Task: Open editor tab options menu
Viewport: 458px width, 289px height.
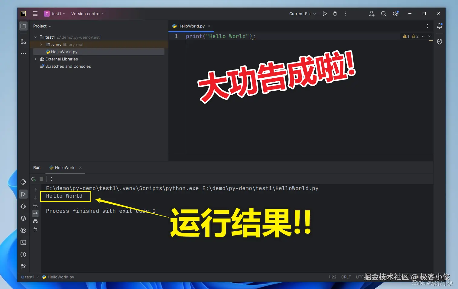Action: click(x=427, y=26)
